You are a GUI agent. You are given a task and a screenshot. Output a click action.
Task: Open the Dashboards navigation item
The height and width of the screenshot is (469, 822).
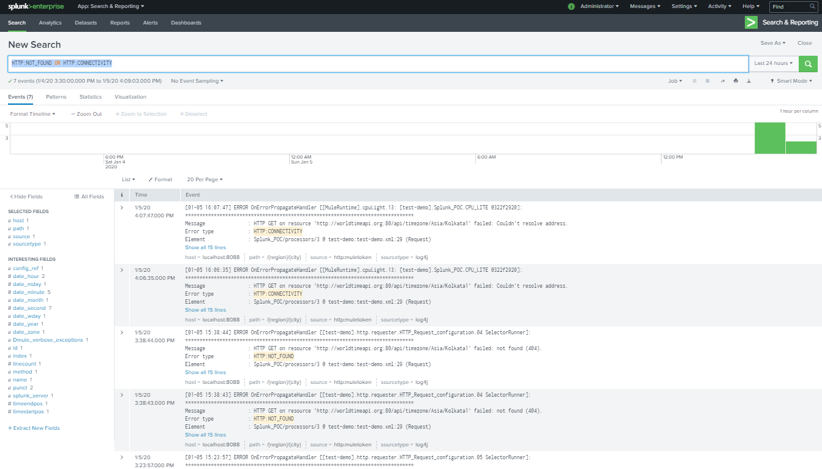(x=186, y=23)
